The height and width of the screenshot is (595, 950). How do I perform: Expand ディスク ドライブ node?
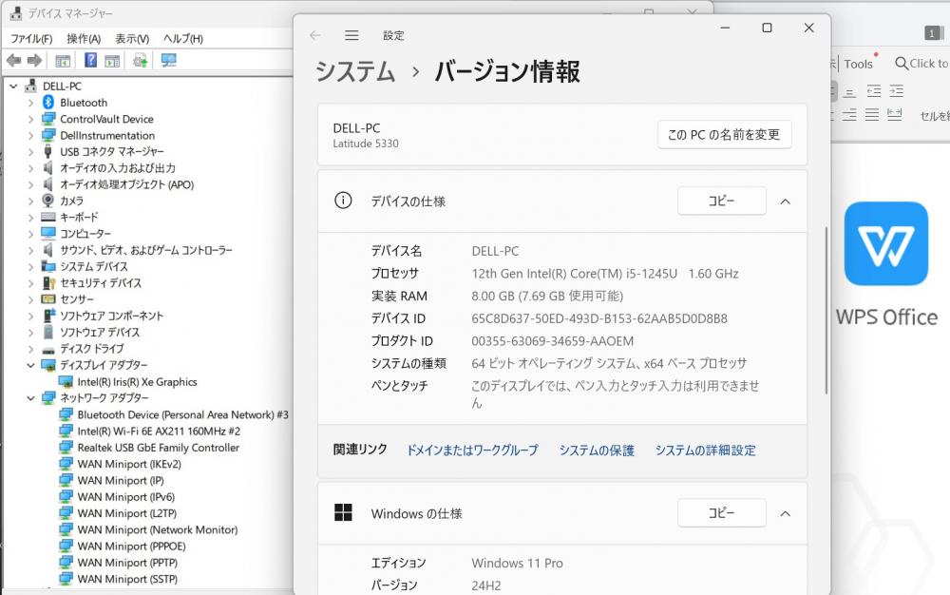tap(30, 349)
